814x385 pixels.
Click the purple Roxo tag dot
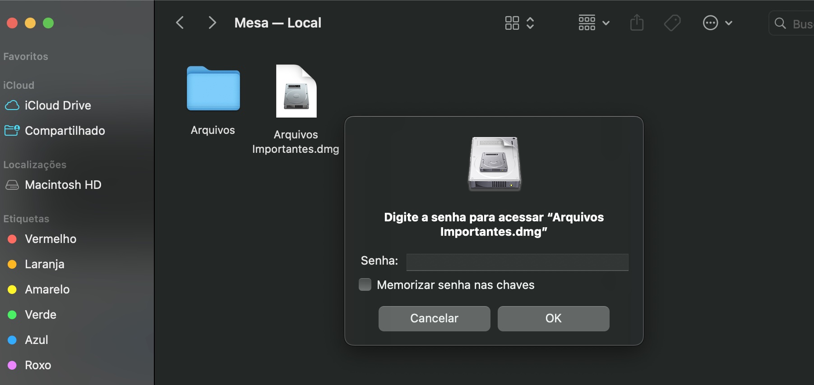pyautogui.click(x=12, y=365)
